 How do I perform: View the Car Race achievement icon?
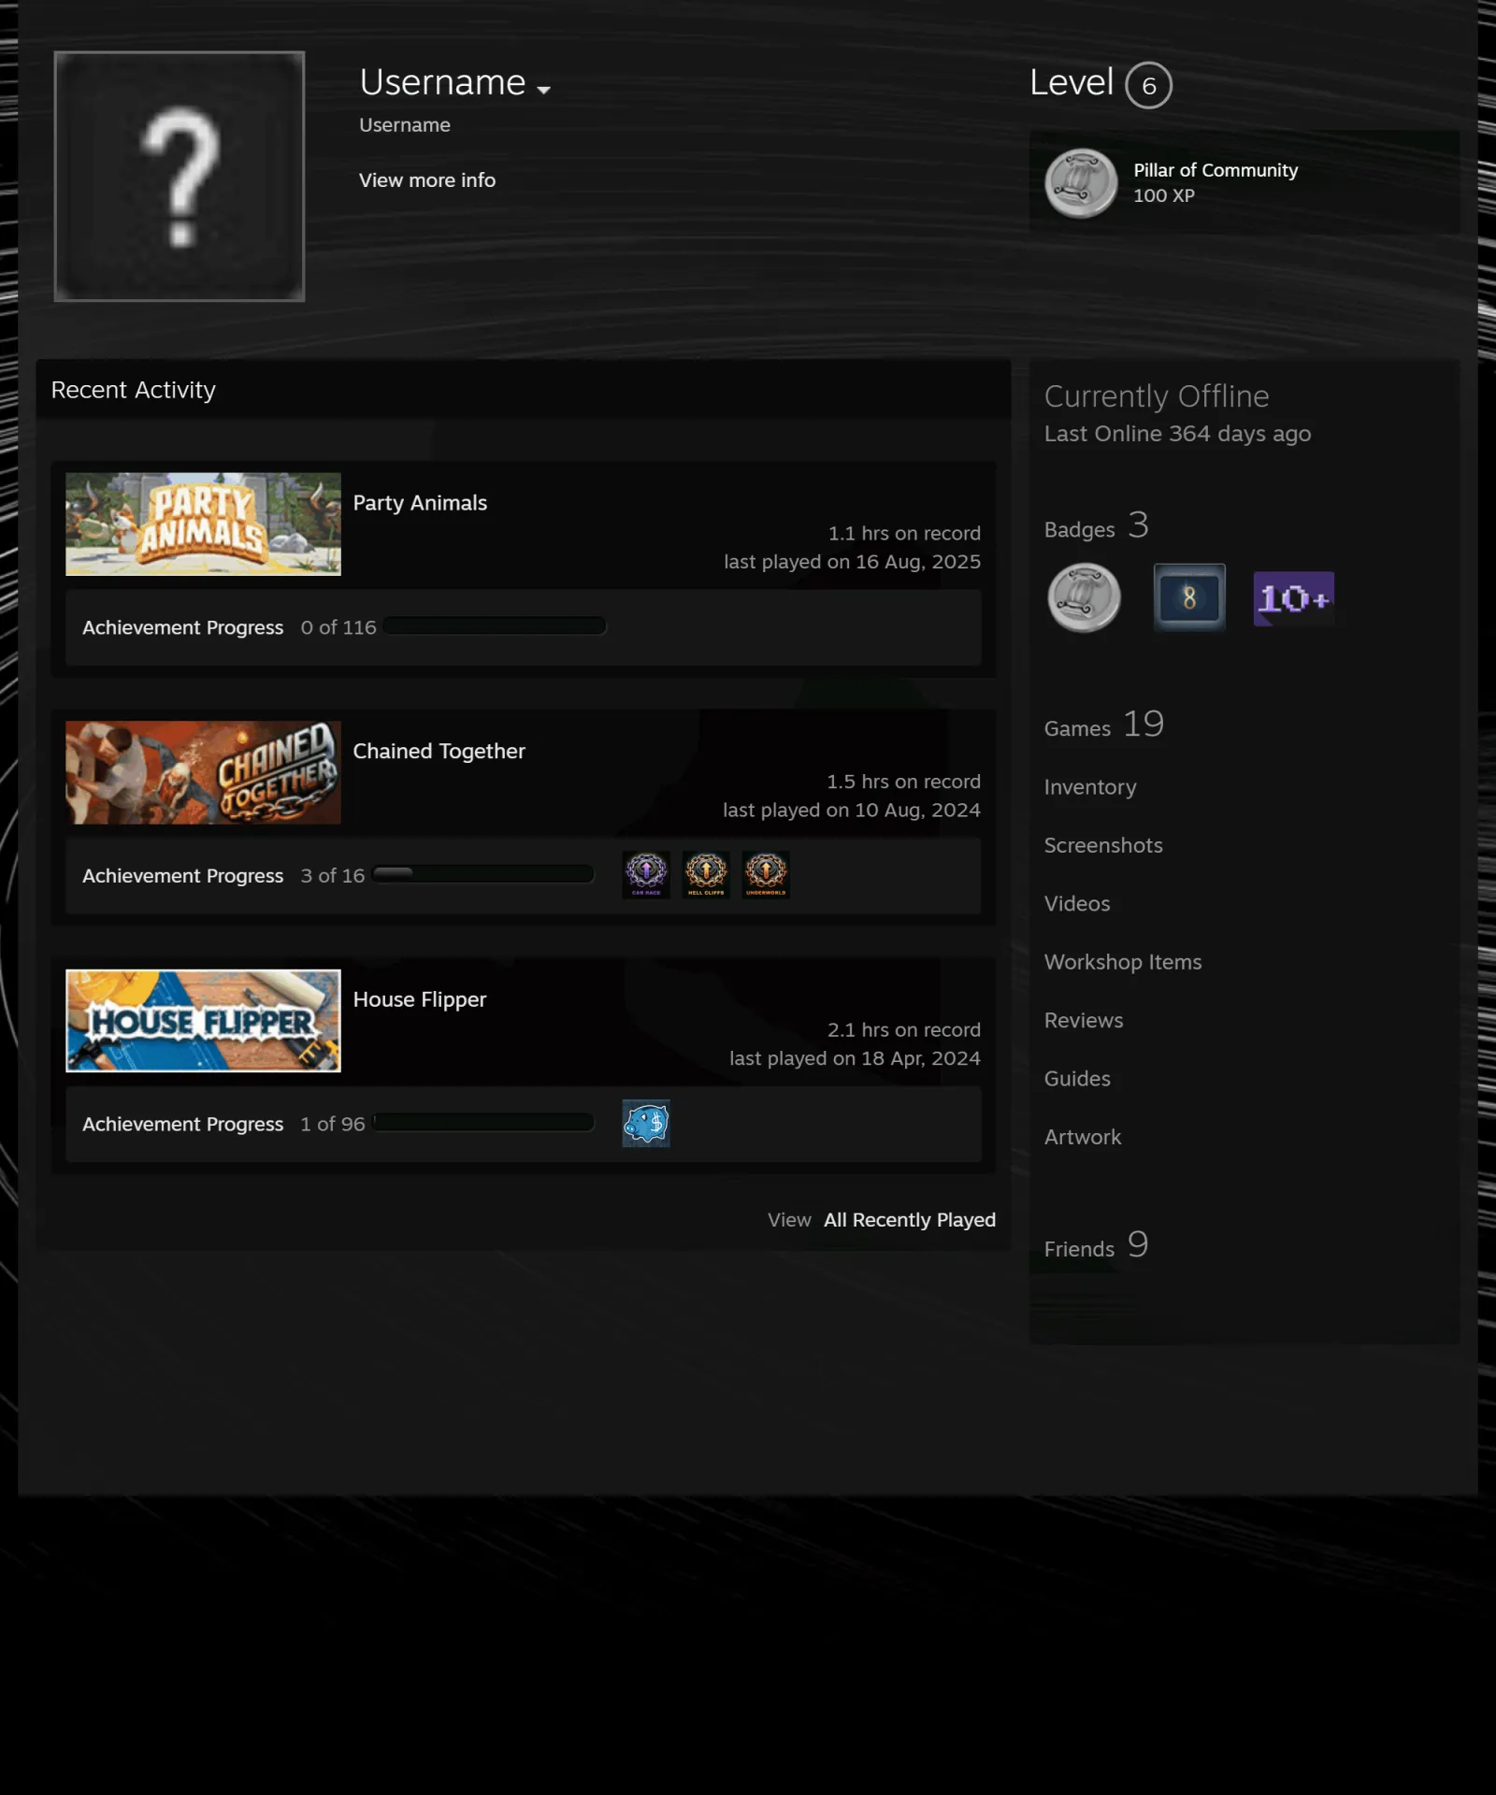[x=646, y=875]
